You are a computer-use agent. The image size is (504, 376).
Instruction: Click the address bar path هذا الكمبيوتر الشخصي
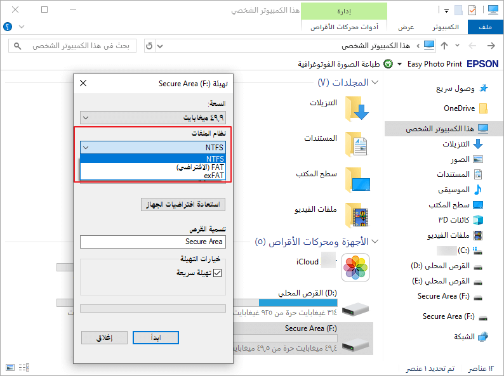376,46
